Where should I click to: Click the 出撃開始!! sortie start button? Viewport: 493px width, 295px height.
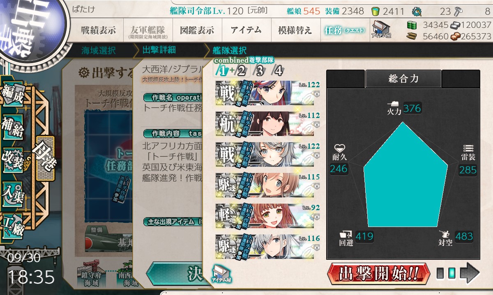click(x=379, y=274)
